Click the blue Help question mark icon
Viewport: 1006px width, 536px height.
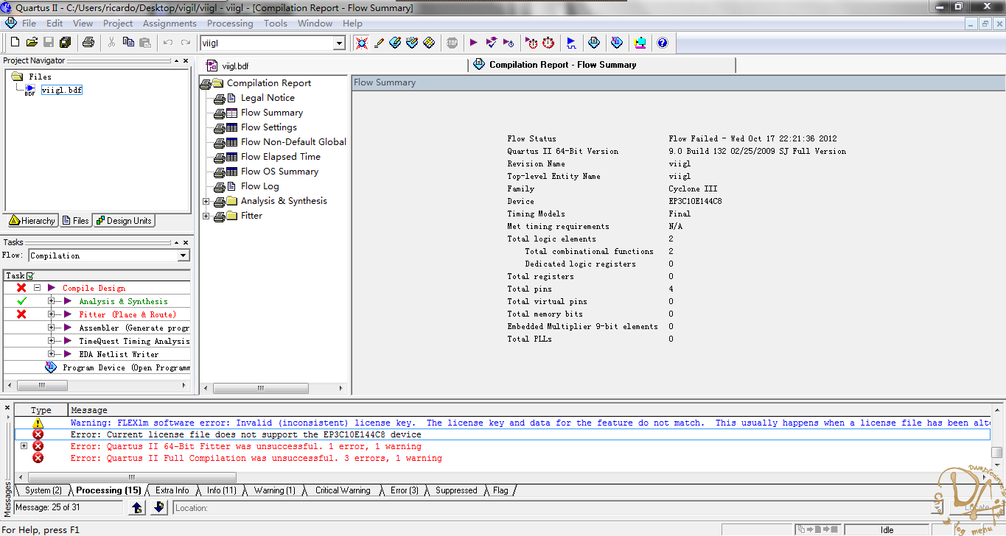662,43
